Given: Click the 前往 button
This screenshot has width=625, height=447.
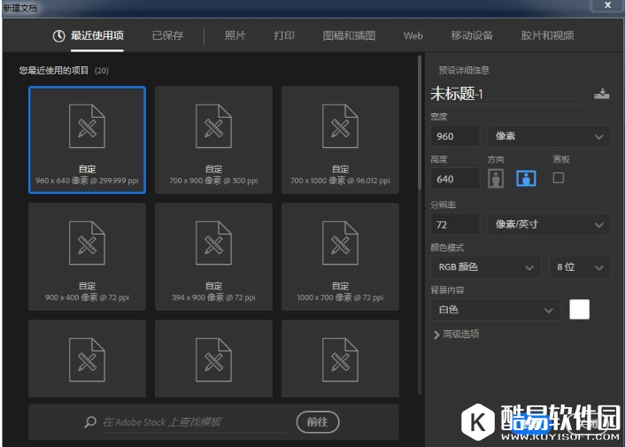Looking at the screenshot, I should 317,422.
